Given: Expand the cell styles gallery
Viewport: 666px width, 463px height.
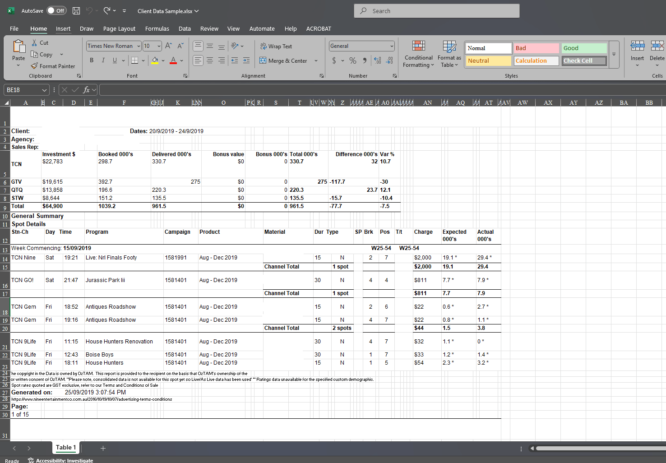Looking at the screenshot, I should point(614,54).
